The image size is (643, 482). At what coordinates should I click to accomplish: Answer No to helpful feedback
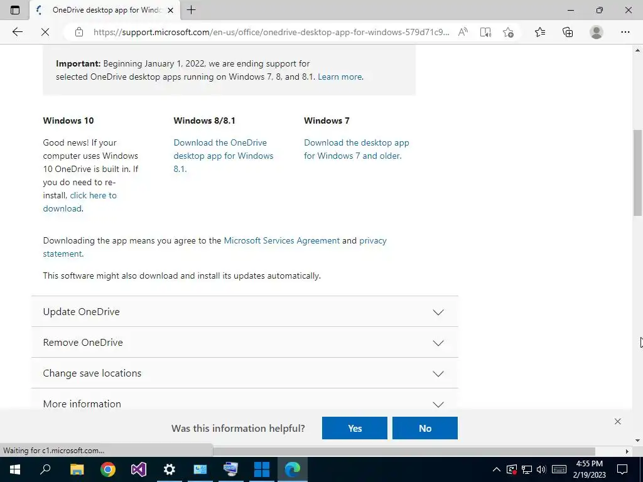425,428
